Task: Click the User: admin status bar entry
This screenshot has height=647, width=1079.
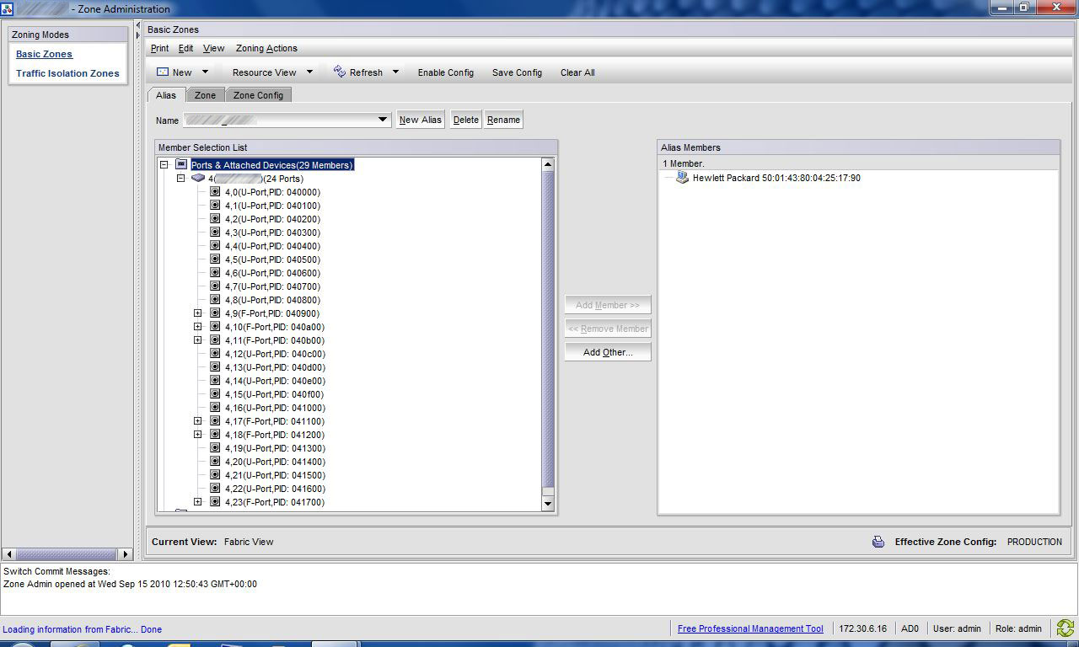Action: [x=957, y=628]
